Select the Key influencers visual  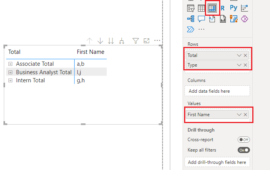point(245,8)
